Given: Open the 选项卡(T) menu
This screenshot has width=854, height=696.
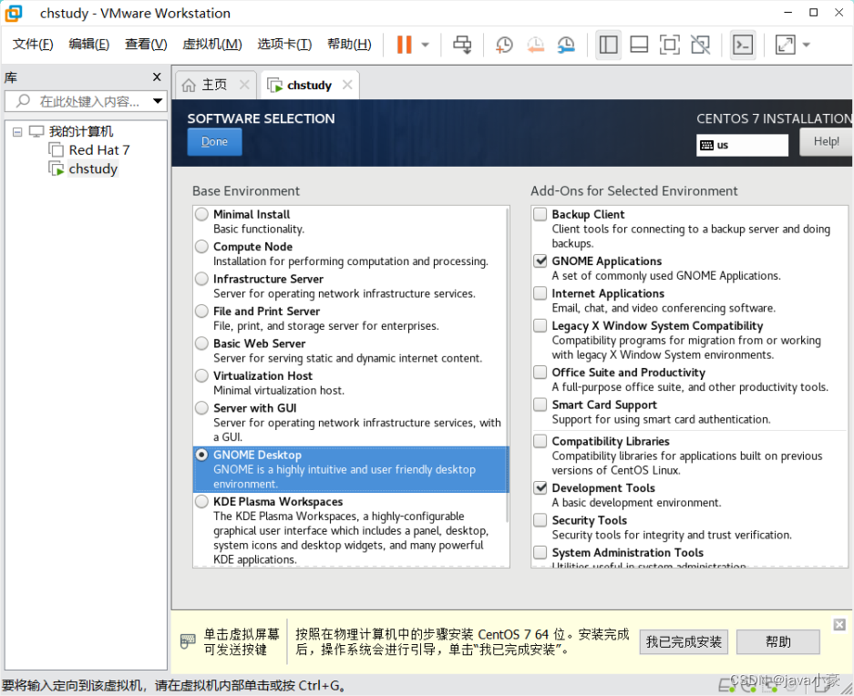Looking at the screenshot, I should [284, 44].
